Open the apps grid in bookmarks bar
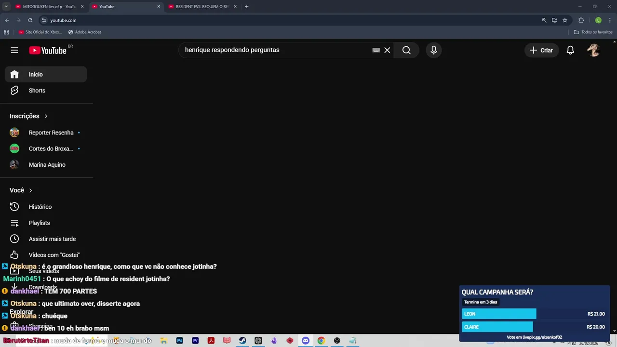The image size is (617, 347). 6,32
